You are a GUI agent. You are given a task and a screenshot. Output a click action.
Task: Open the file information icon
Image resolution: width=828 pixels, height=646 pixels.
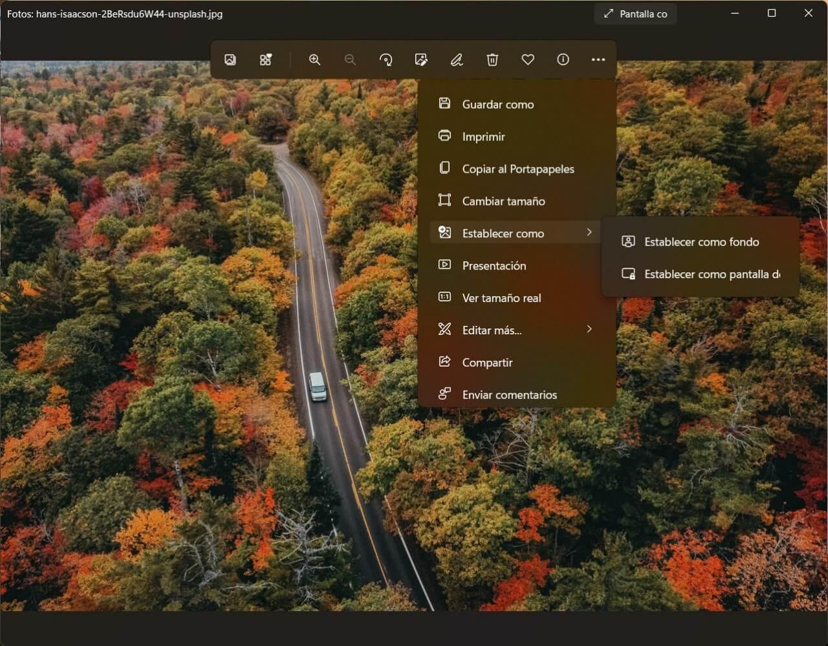coord(563,59)
